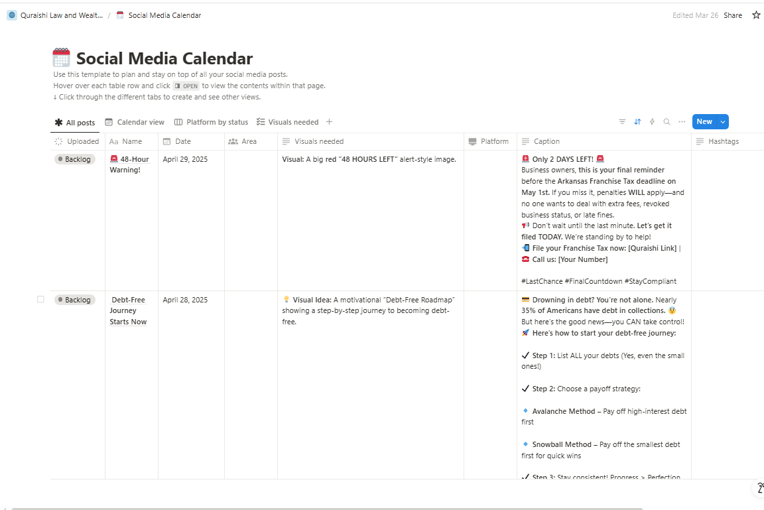The width and height of the screenshot is (764, 510).
Task: Click the Name column header
Action: tap(131, 141)
